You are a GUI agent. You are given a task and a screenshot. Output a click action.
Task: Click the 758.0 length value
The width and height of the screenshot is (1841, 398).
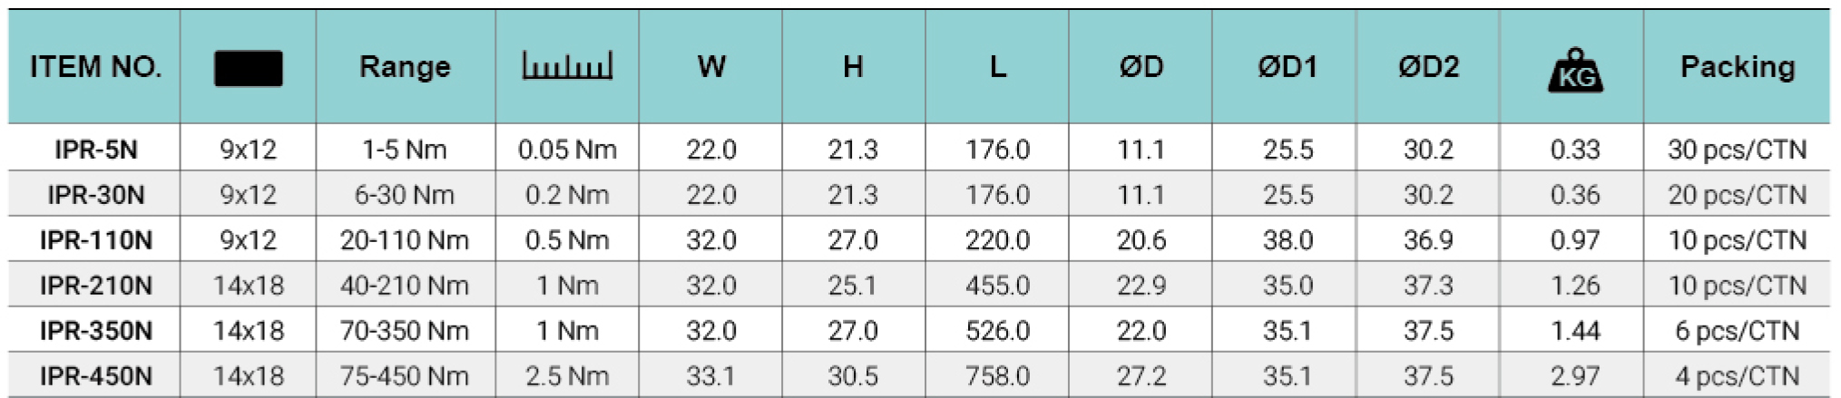pyautogui.click(x=998, y=376)
